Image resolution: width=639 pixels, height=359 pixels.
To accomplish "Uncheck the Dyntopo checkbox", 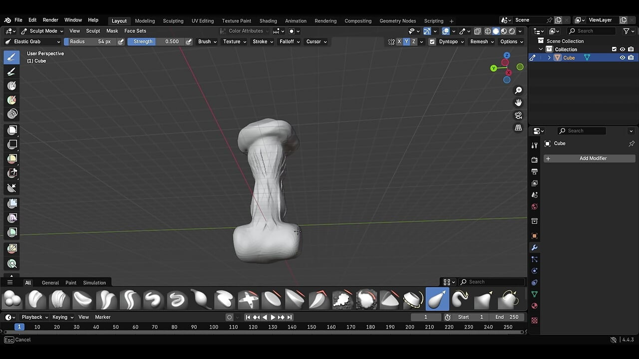I will [432, 42].
